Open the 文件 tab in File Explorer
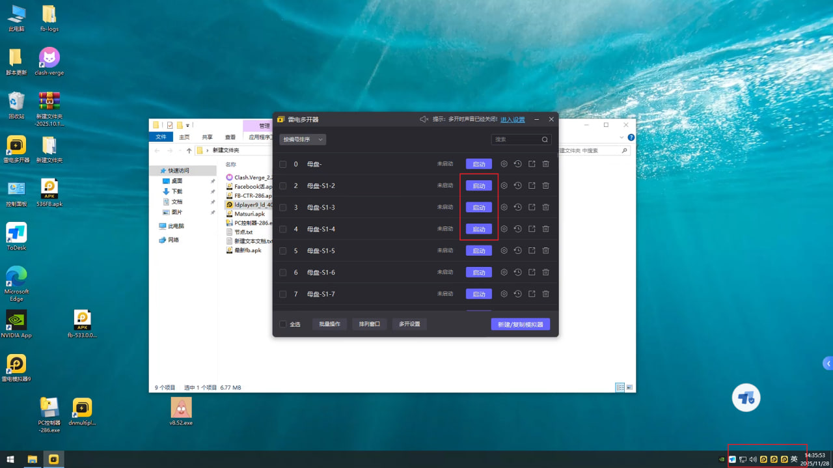This screenshot has height=468, width=833. (161, 137)
